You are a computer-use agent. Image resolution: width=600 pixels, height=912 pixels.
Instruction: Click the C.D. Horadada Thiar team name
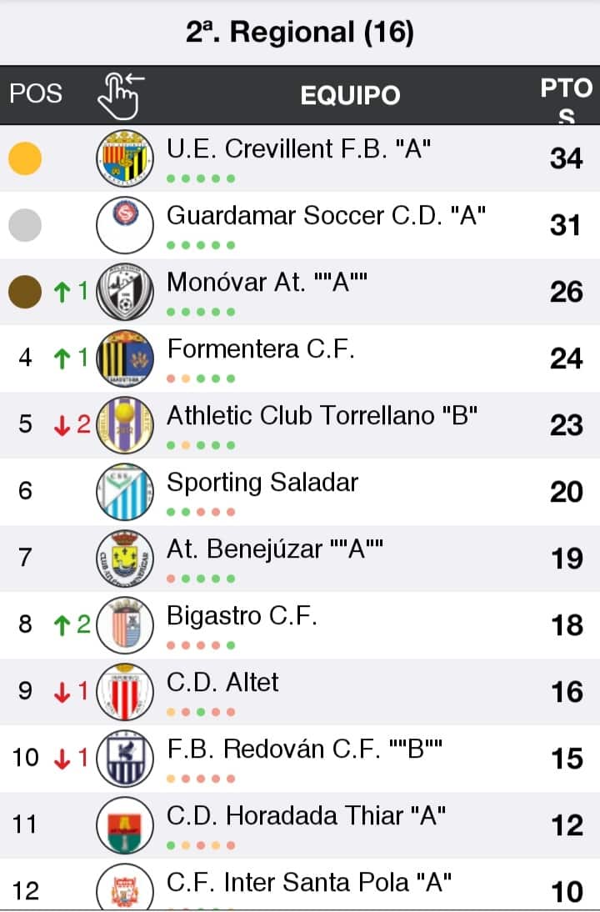pyautogui.click(x=307, y=815)
